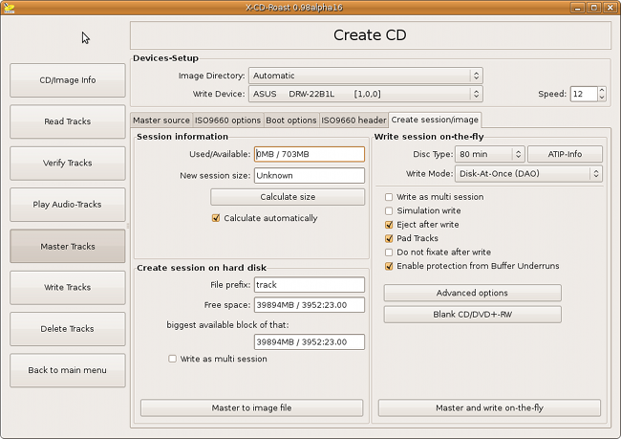Click the Speed input field
Viewport: 621px width, 439px height.
[x=584, y=94]
